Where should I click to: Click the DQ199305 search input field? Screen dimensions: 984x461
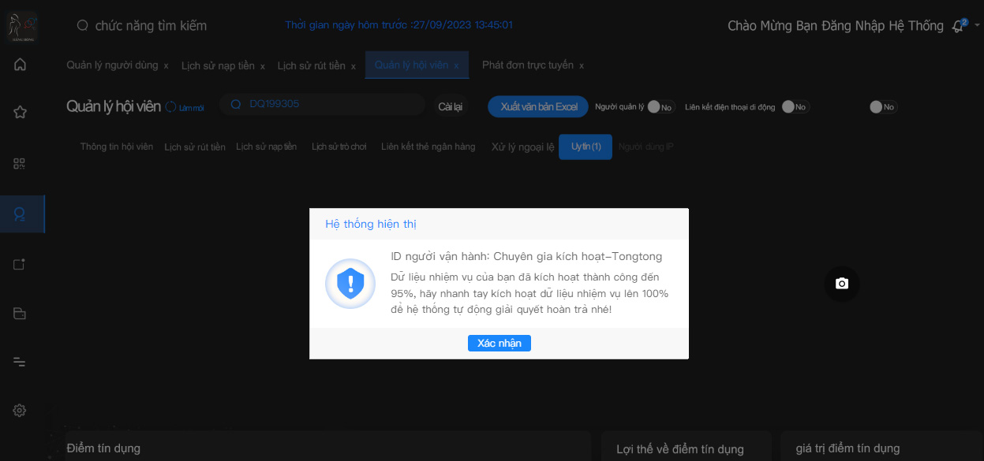point(322,104)
